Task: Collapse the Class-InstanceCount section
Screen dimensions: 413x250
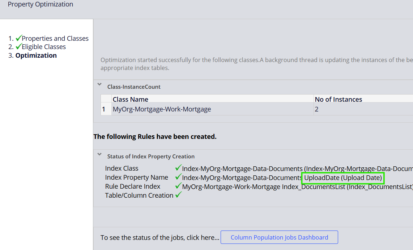Action: 99,84
